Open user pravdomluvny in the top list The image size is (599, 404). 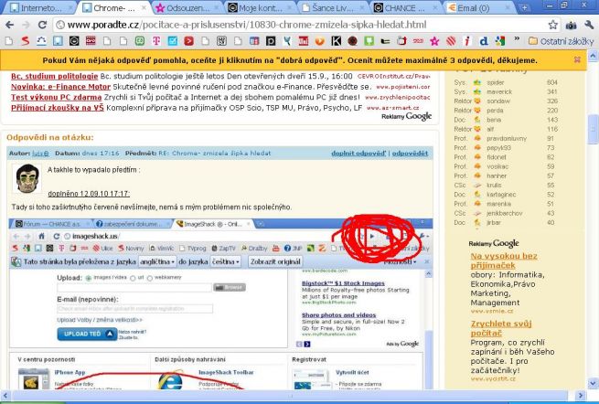tap(507, 139)
